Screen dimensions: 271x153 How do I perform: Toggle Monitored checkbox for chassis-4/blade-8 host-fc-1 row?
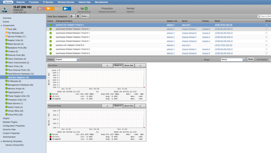click(266, 41)
